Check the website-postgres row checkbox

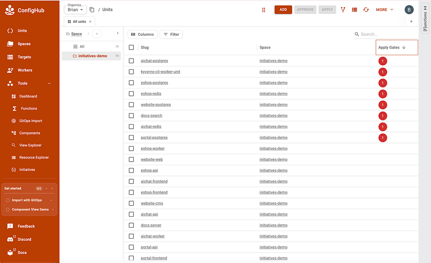(131, 105)
